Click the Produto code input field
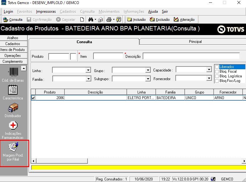 [x=59, y=57]
